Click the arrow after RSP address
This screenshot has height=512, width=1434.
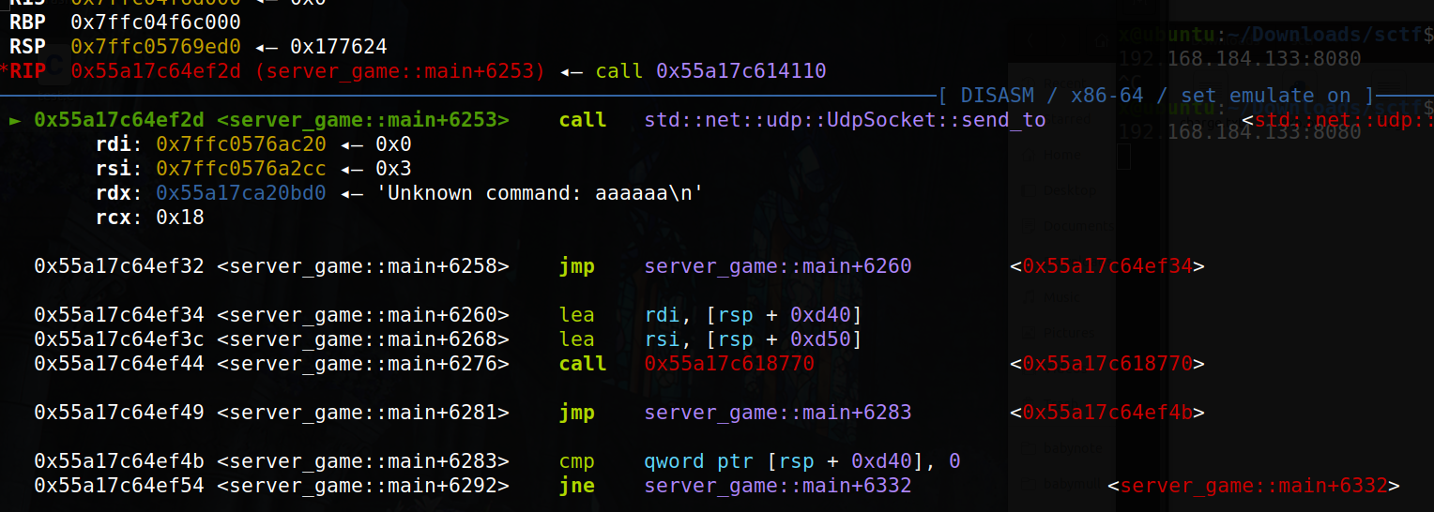click(267, 47)
